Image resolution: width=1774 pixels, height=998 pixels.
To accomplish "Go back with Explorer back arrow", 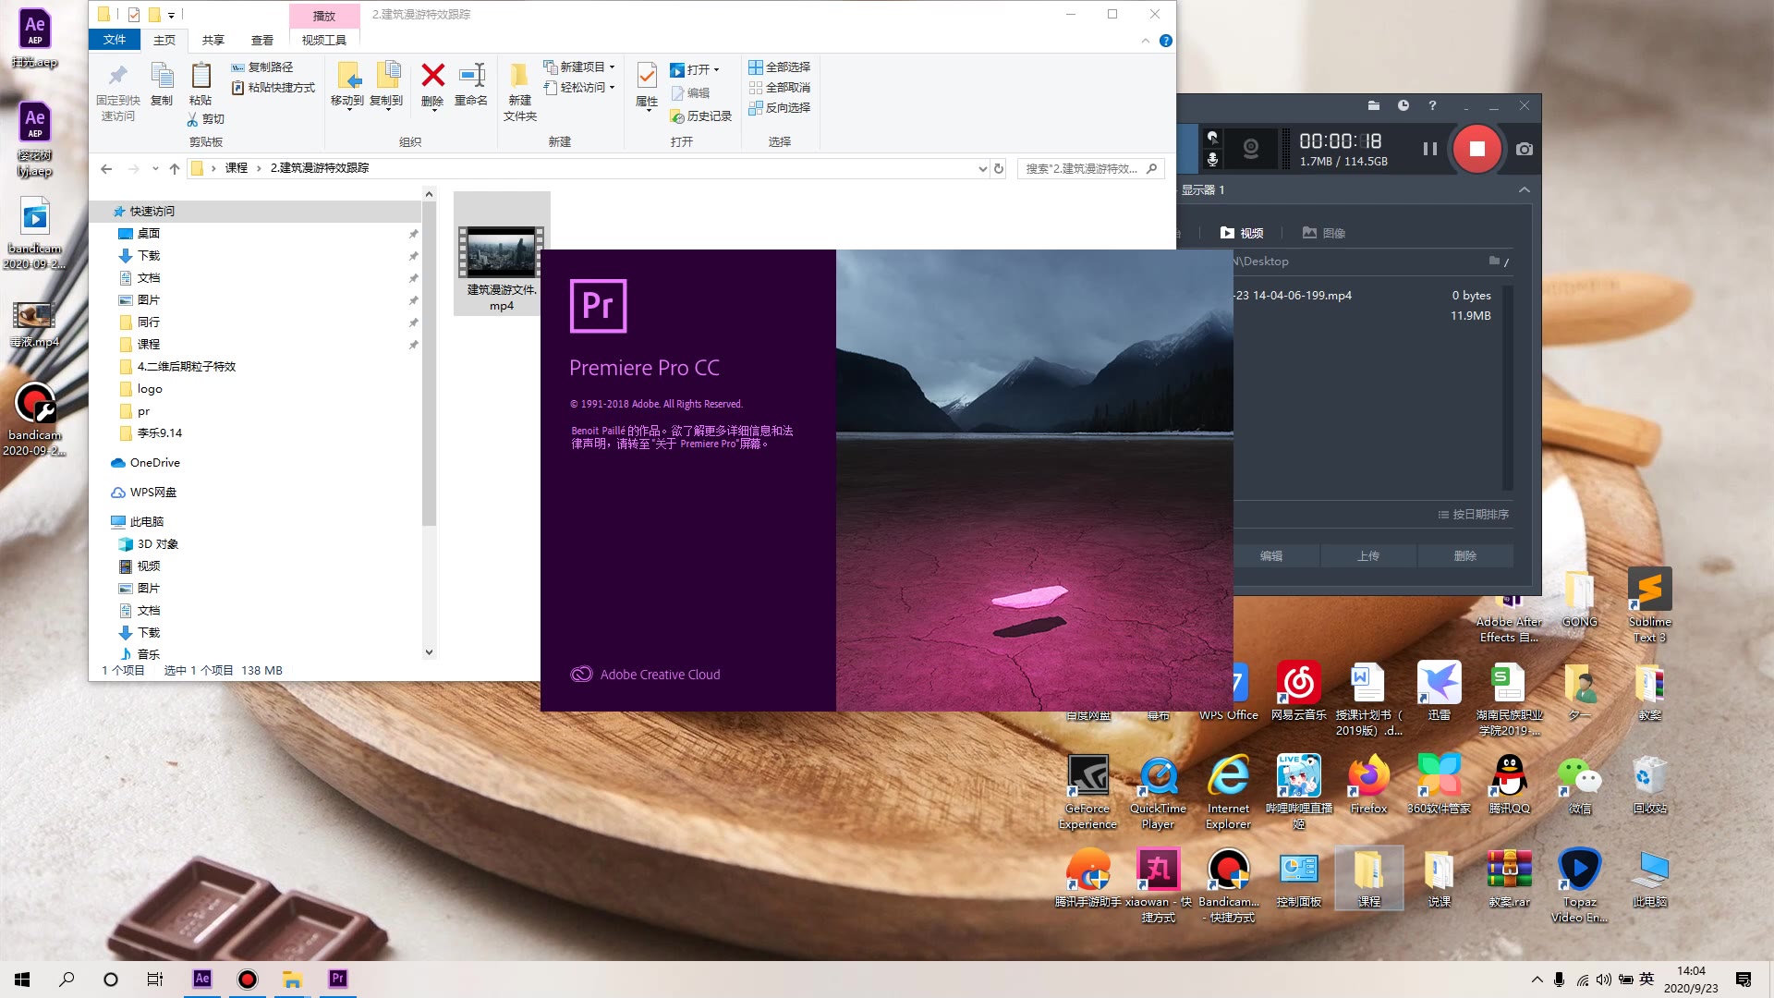I will click(x=106, y=168).
